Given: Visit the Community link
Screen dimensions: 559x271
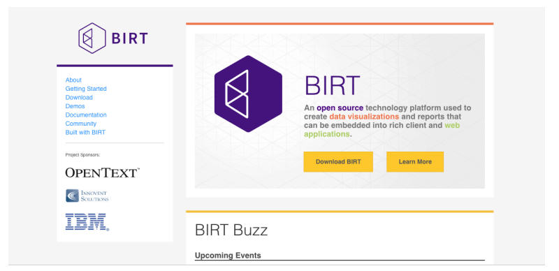Looking at the screenshot, I should [81, 124].
